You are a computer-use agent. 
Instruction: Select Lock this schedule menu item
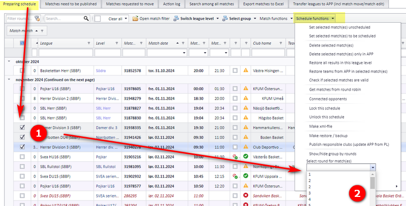(324, 108)
